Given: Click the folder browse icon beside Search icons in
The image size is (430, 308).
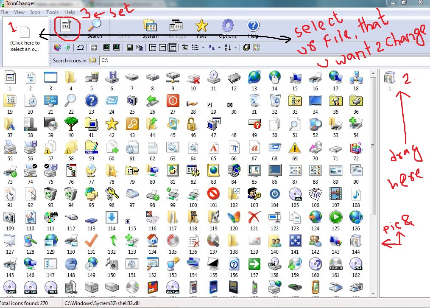Looking at the screenshot, I should tap(93, 60).
